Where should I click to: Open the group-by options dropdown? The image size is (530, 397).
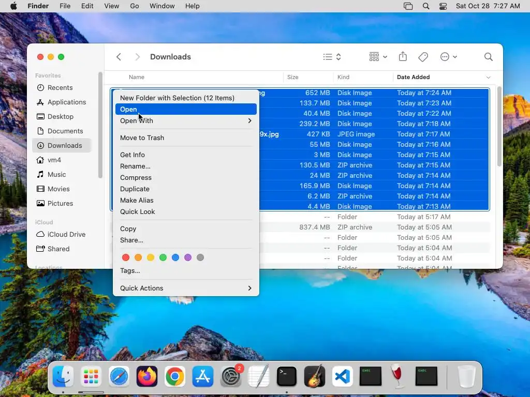378,57
